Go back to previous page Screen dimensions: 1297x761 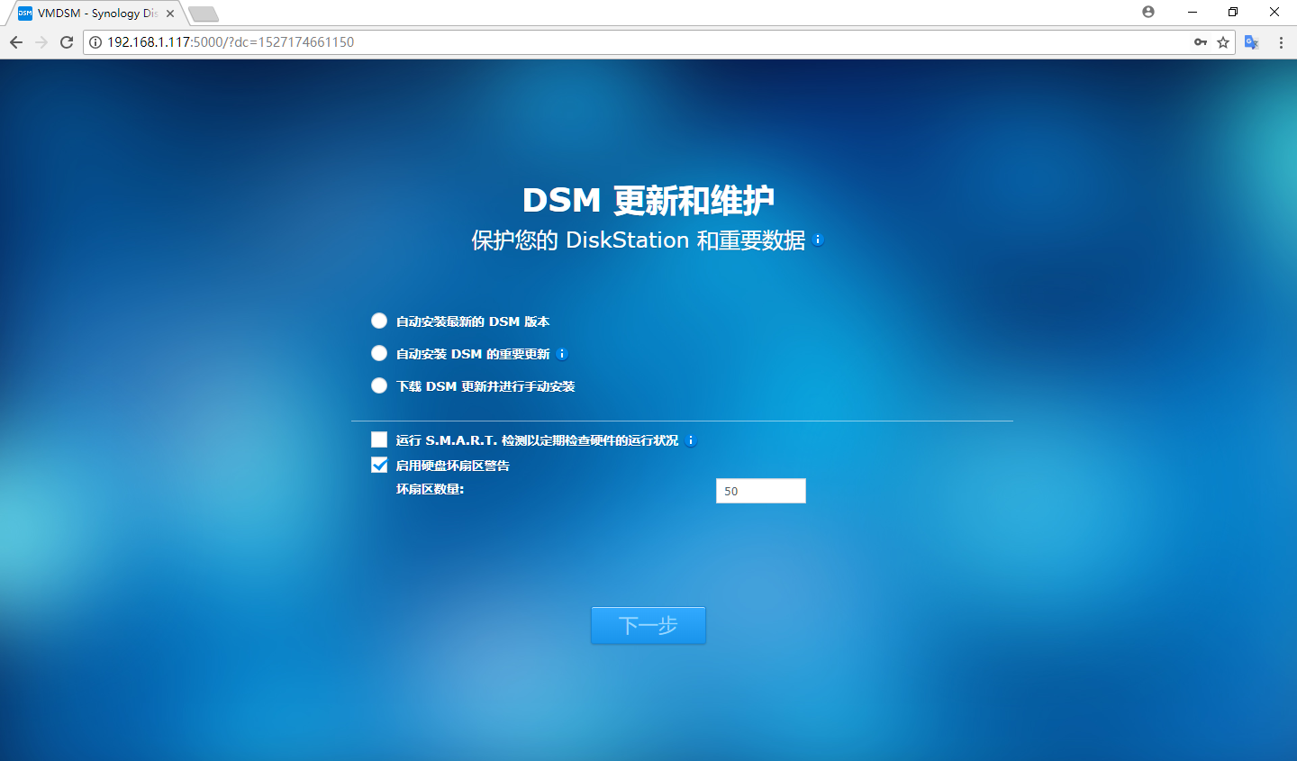tap(16, 42)
